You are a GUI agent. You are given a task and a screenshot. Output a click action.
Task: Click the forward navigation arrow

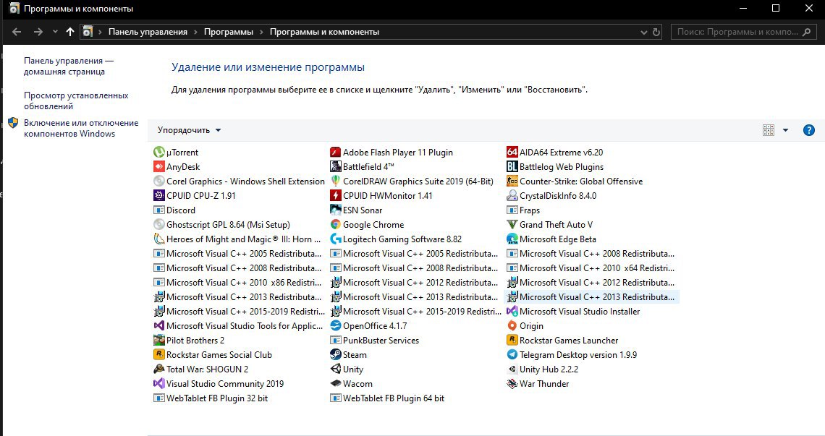(38, 32)
